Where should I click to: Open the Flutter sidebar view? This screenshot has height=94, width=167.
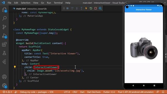(x=4, y=62)
